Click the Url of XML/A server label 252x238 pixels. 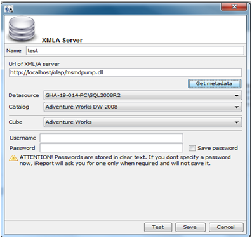coord(34,64)
